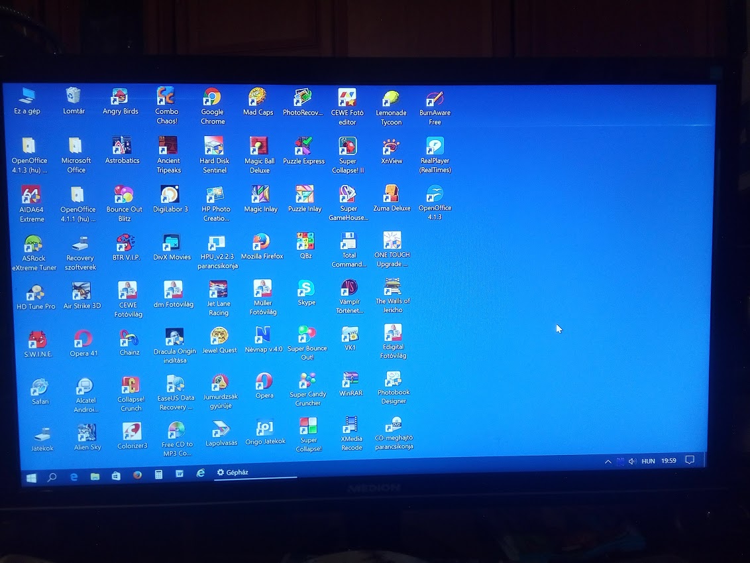Open the Microsoft Office folder icon

tap(76, 155)
